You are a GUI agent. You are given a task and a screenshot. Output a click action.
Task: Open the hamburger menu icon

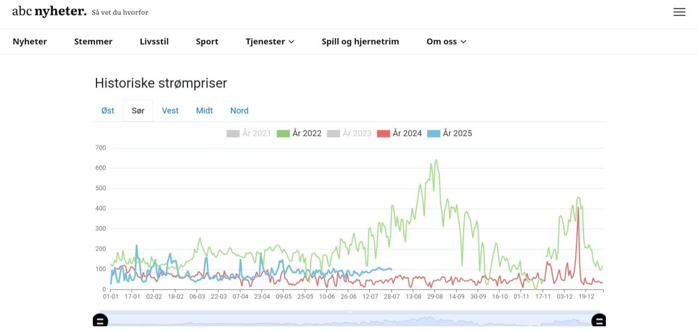pyautogui.click(x=679, y=12)
